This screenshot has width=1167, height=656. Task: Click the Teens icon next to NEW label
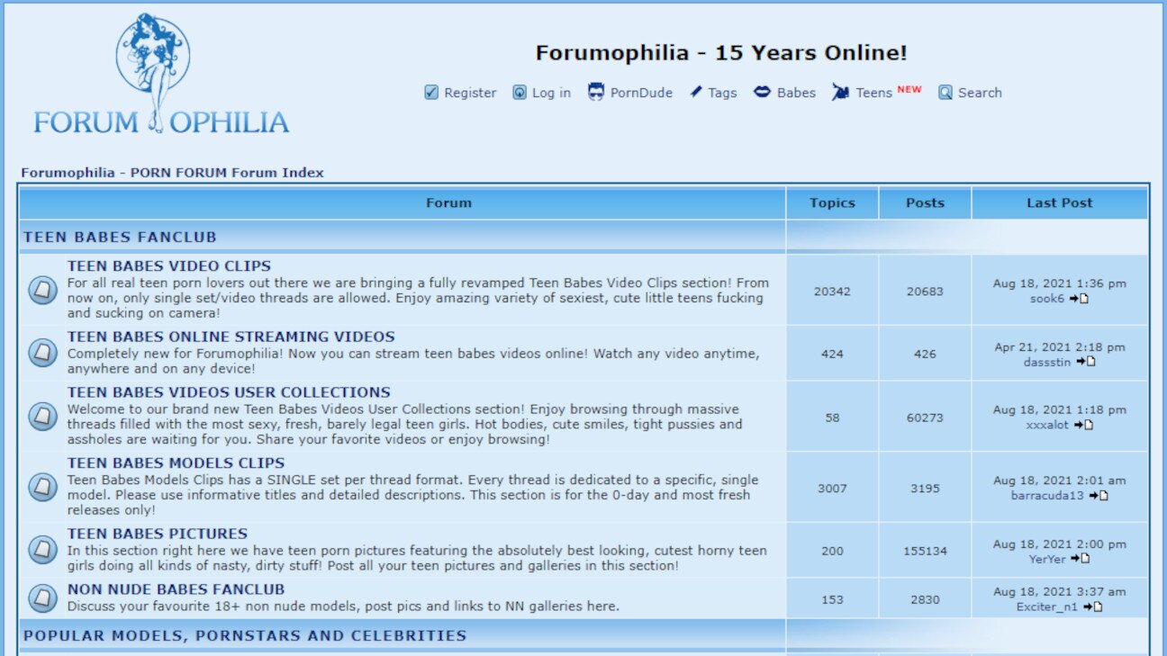(x=841, y=92)
